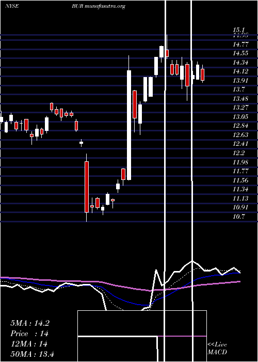258x362 pixels.
Task: Select the 14.55 price axis label
Action: coord(240,53)
